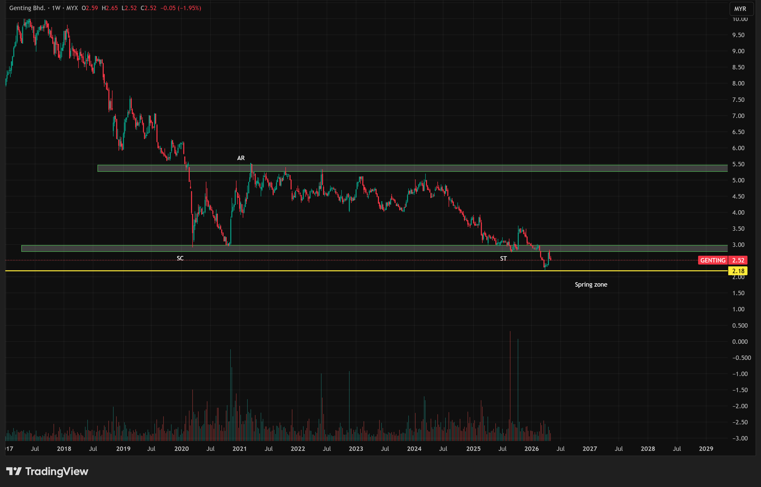This screenshot has height=487, width=761.
Task: Click the 2020 time axis label
Action: tap(182, 449)
